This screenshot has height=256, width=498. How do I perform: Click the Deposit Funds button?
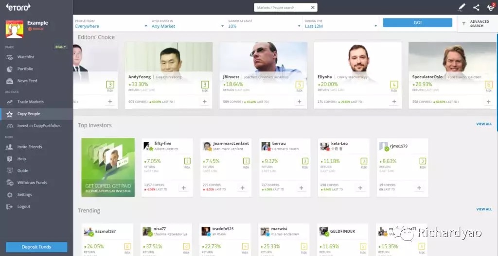coord(36,247)
